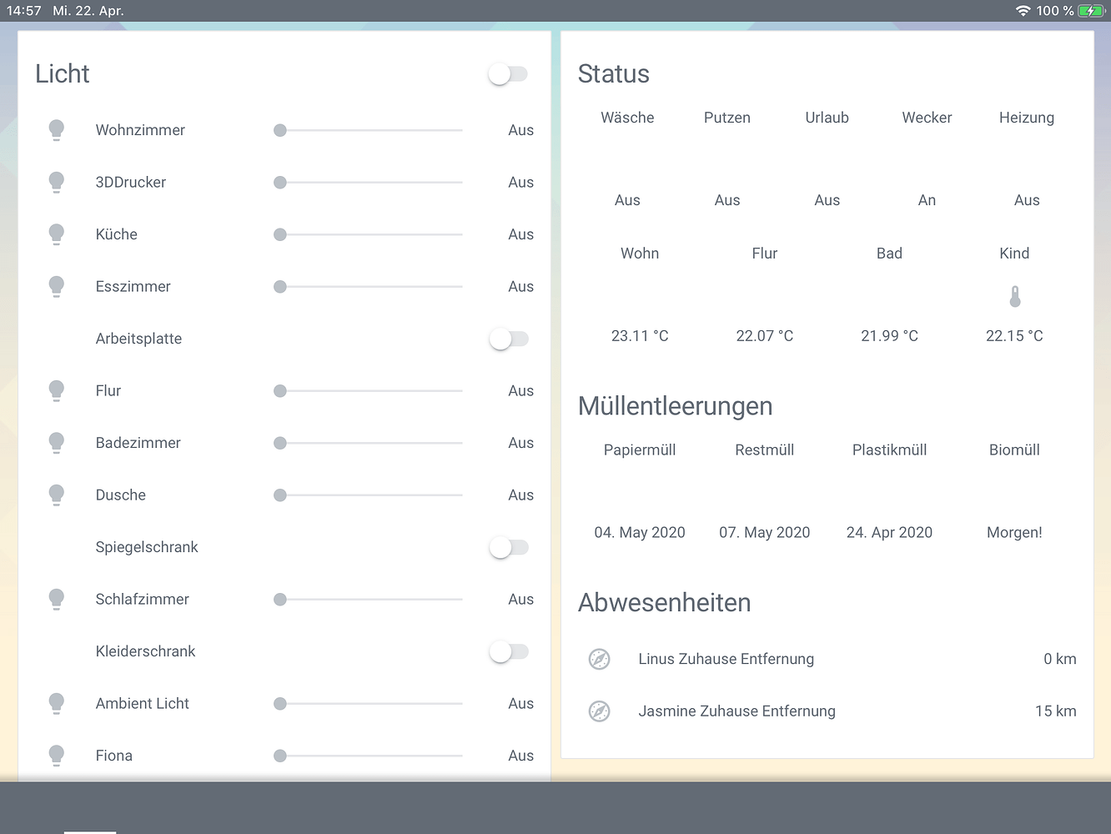
Task: Click the Flur light bulb icon
Action: 57,390
